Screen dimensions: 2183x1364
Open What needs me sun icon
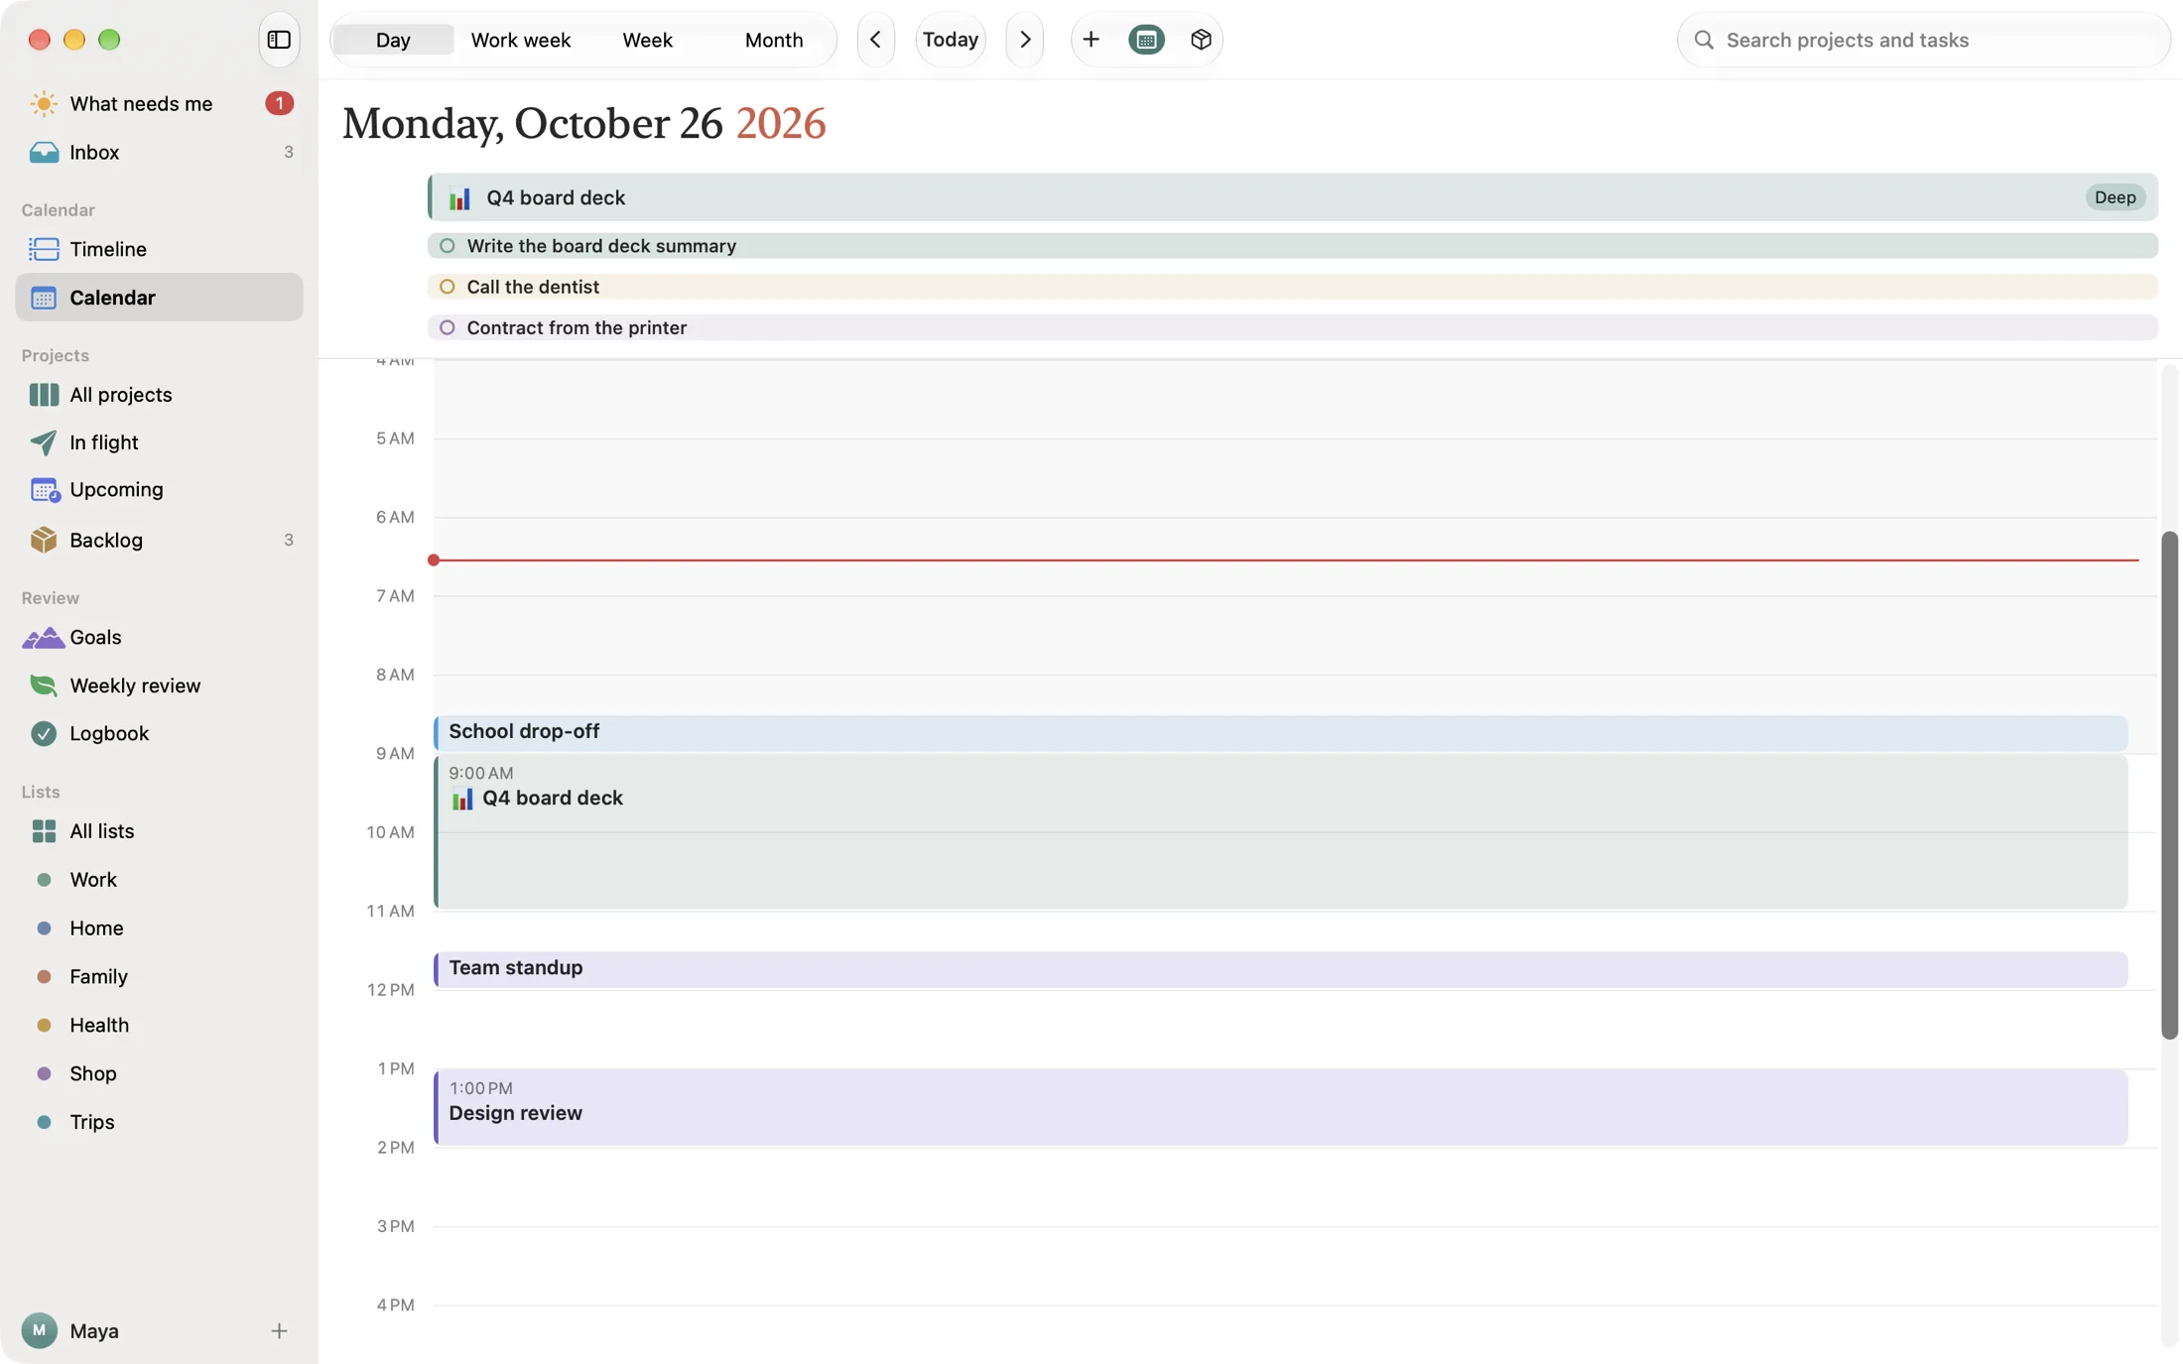tap(43, 103)
